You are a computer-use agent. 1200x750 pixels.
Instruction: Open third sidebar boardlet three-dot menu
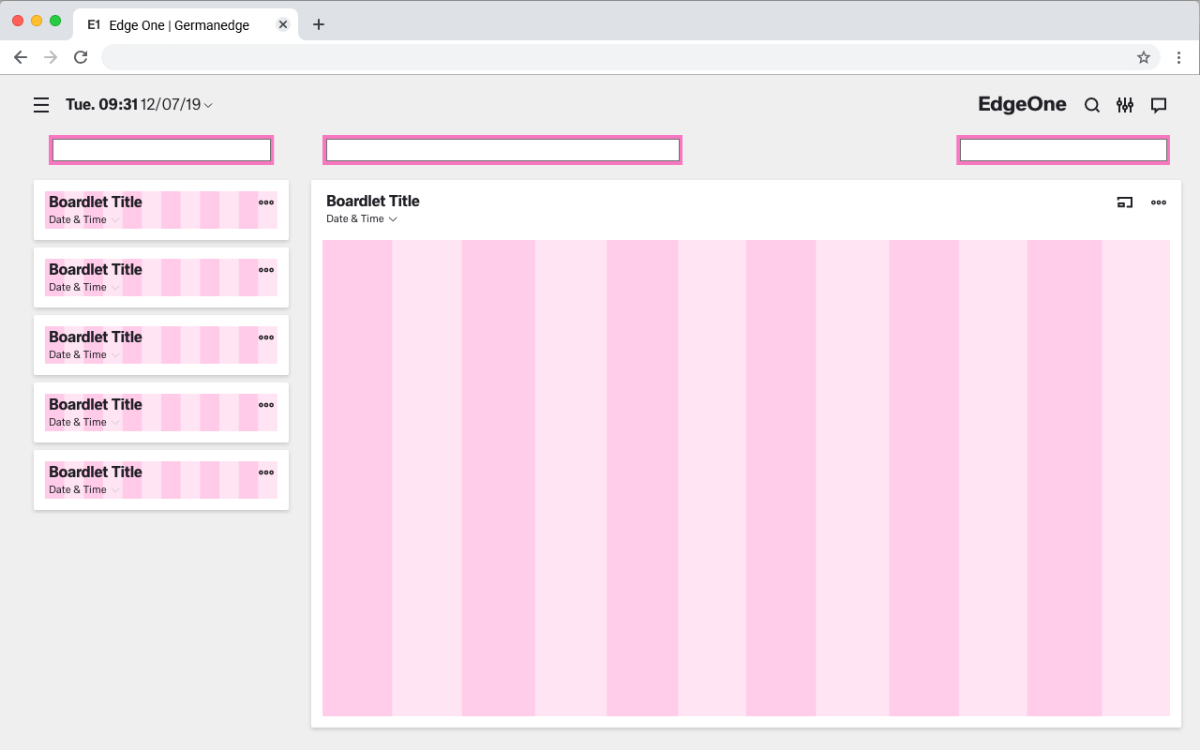[266, 337]
